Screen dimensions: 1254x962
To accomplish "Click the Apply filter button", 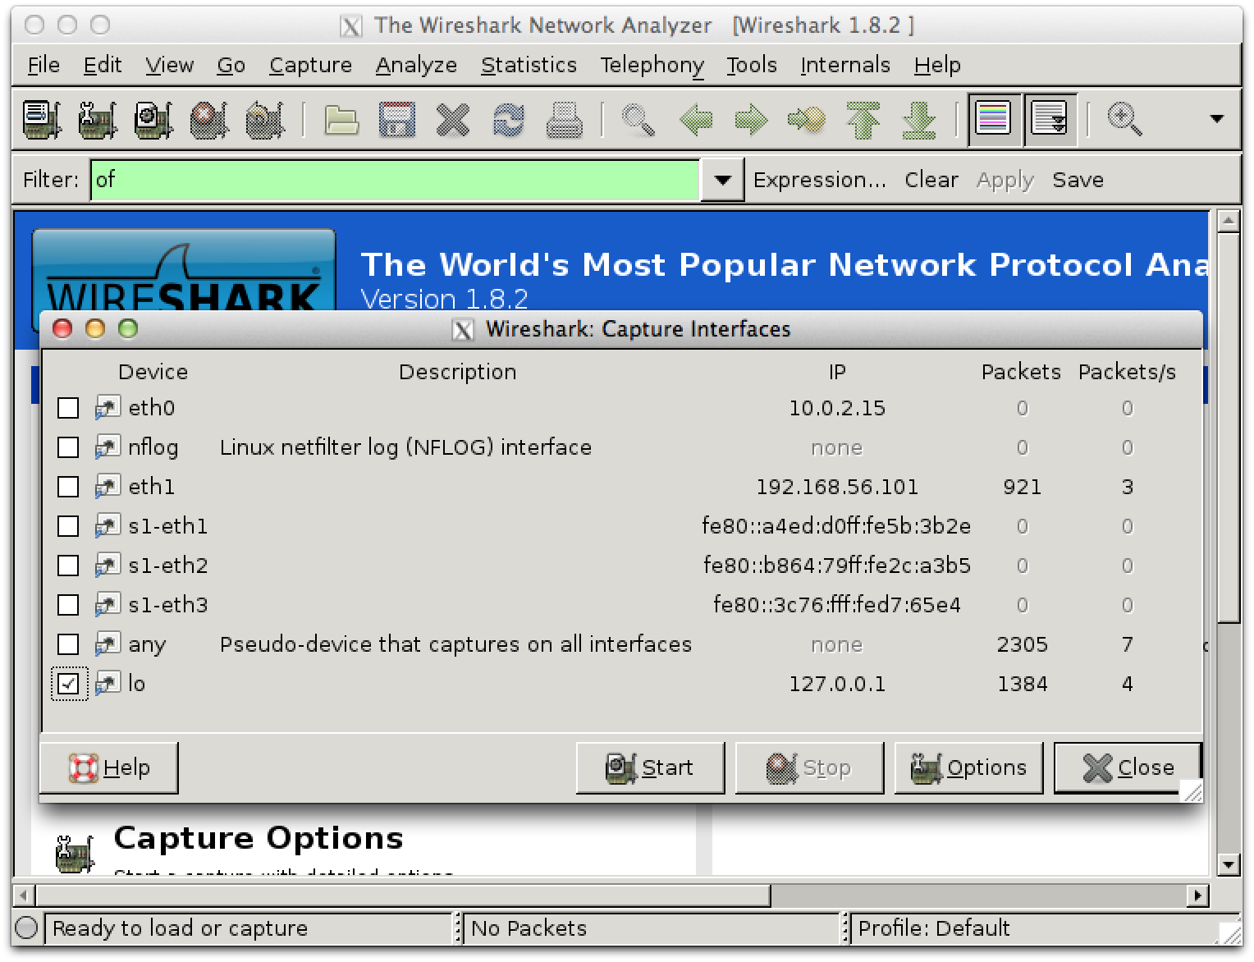I will coord(1005,180).
